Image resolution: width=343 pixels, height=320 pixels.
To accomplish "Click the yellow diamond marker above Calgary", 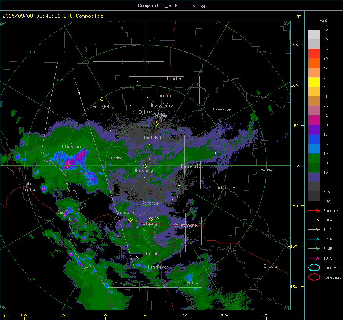I will pyautogui.click(x=151, y=219).
